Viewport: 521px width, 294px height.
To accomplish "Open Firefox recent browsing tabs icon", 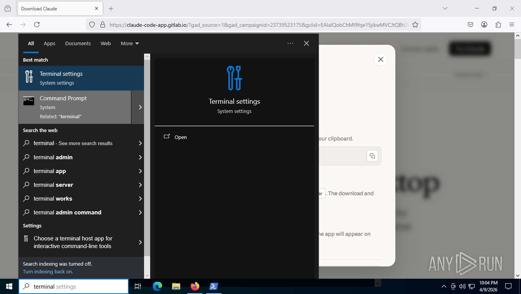I will 8,8.
